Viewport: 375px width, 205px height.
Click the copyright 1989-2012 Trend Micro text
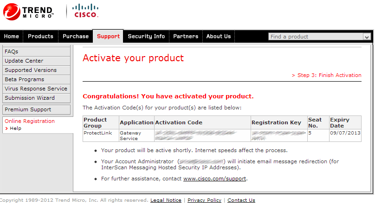point(74,200)
